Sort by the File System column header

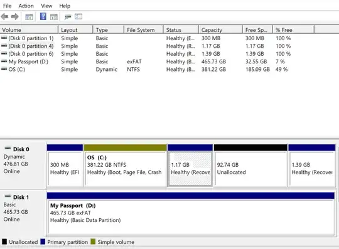pyautogui.click(x=144, y=30)
